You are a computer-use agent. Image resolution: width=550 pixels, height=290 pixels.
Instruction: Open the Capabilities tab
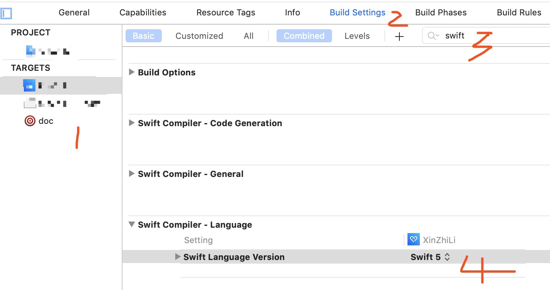coord(143,13)
